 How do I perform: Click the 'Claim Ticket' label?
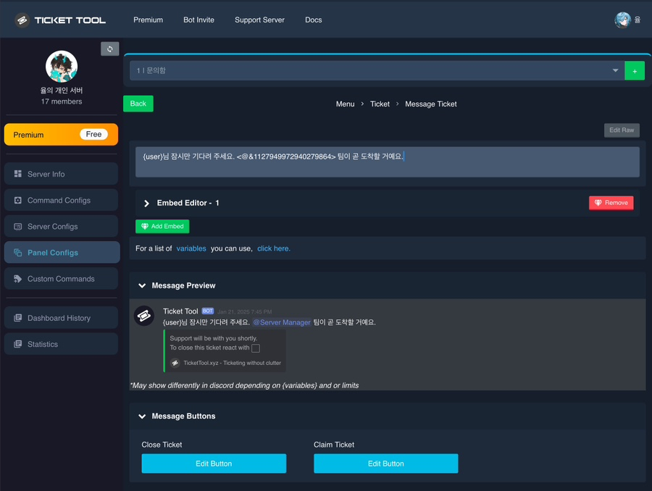(334, 445)
